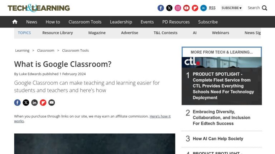Expand the SUBSCRIBE dropdown in the header
275x154 pixels.
point(232,8)
